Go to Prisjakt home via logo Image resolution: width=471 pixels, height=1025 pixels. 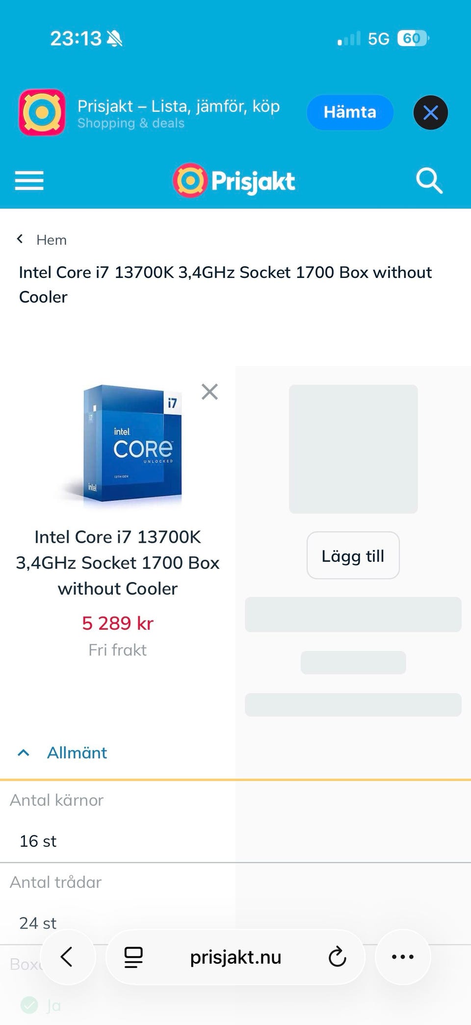[x=235, y=180]
